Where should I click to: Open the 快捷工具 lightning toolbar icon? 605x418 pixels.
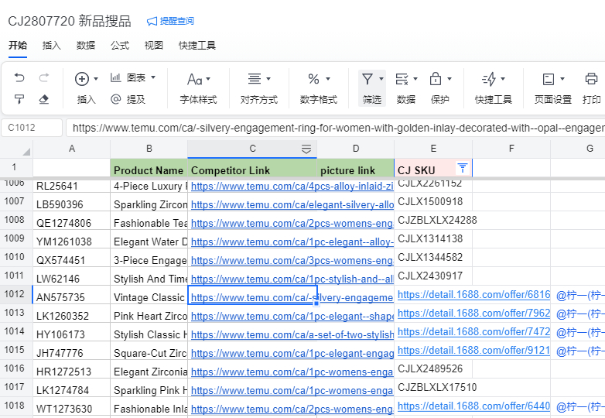coord(489,79)
